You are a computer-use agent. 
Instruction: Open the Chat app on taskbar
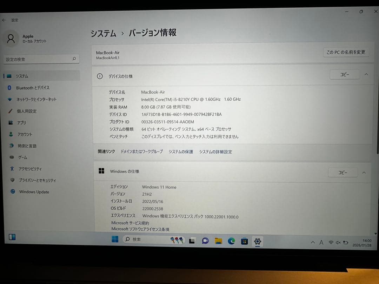coord(205,241)
